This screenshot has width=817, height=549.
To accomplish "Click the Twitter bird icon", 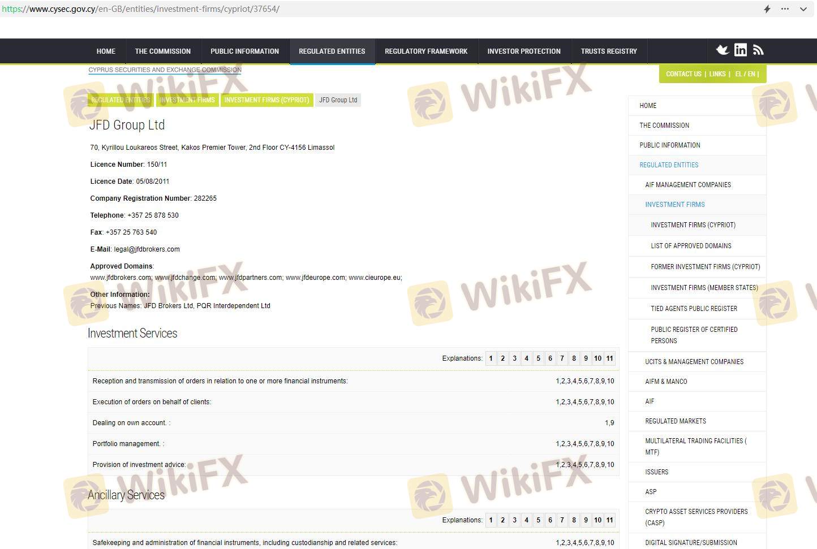I will 722,50.
